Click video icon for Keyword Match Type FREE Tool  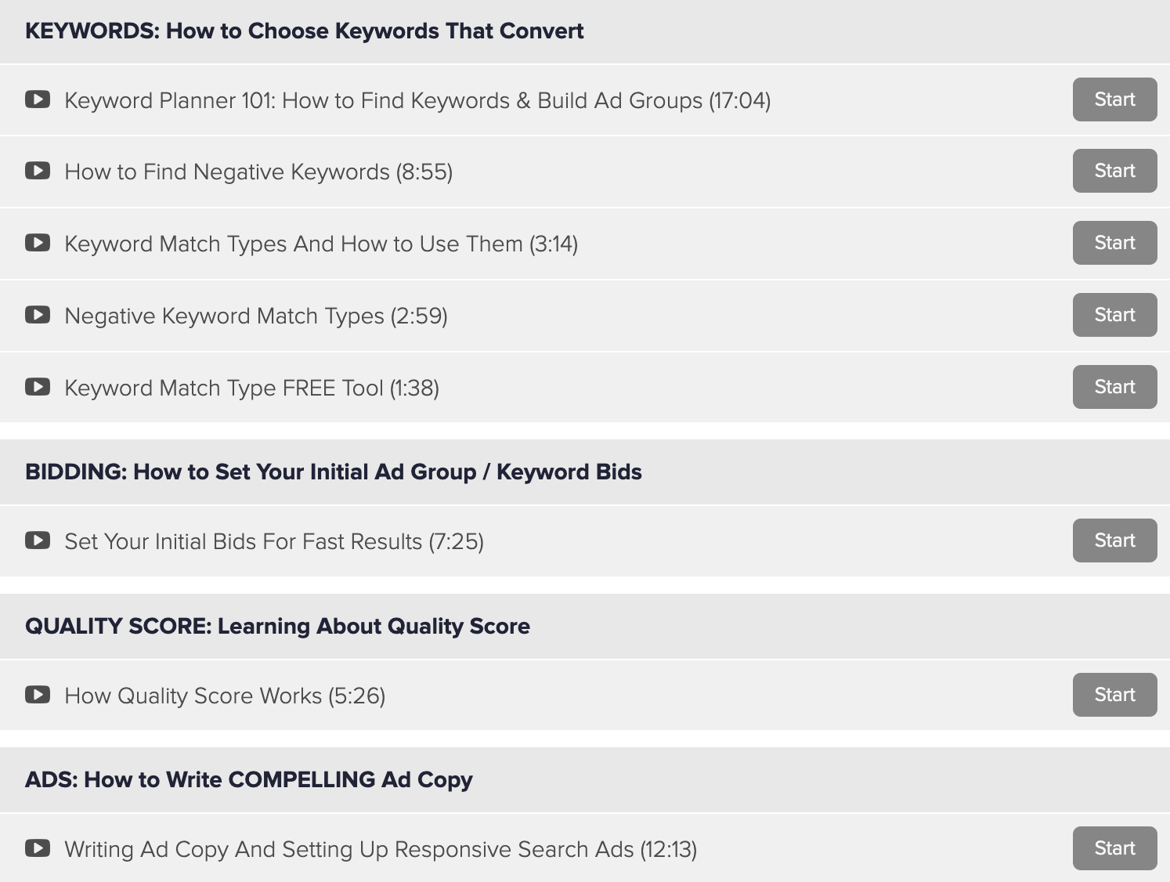pos(38,387)
